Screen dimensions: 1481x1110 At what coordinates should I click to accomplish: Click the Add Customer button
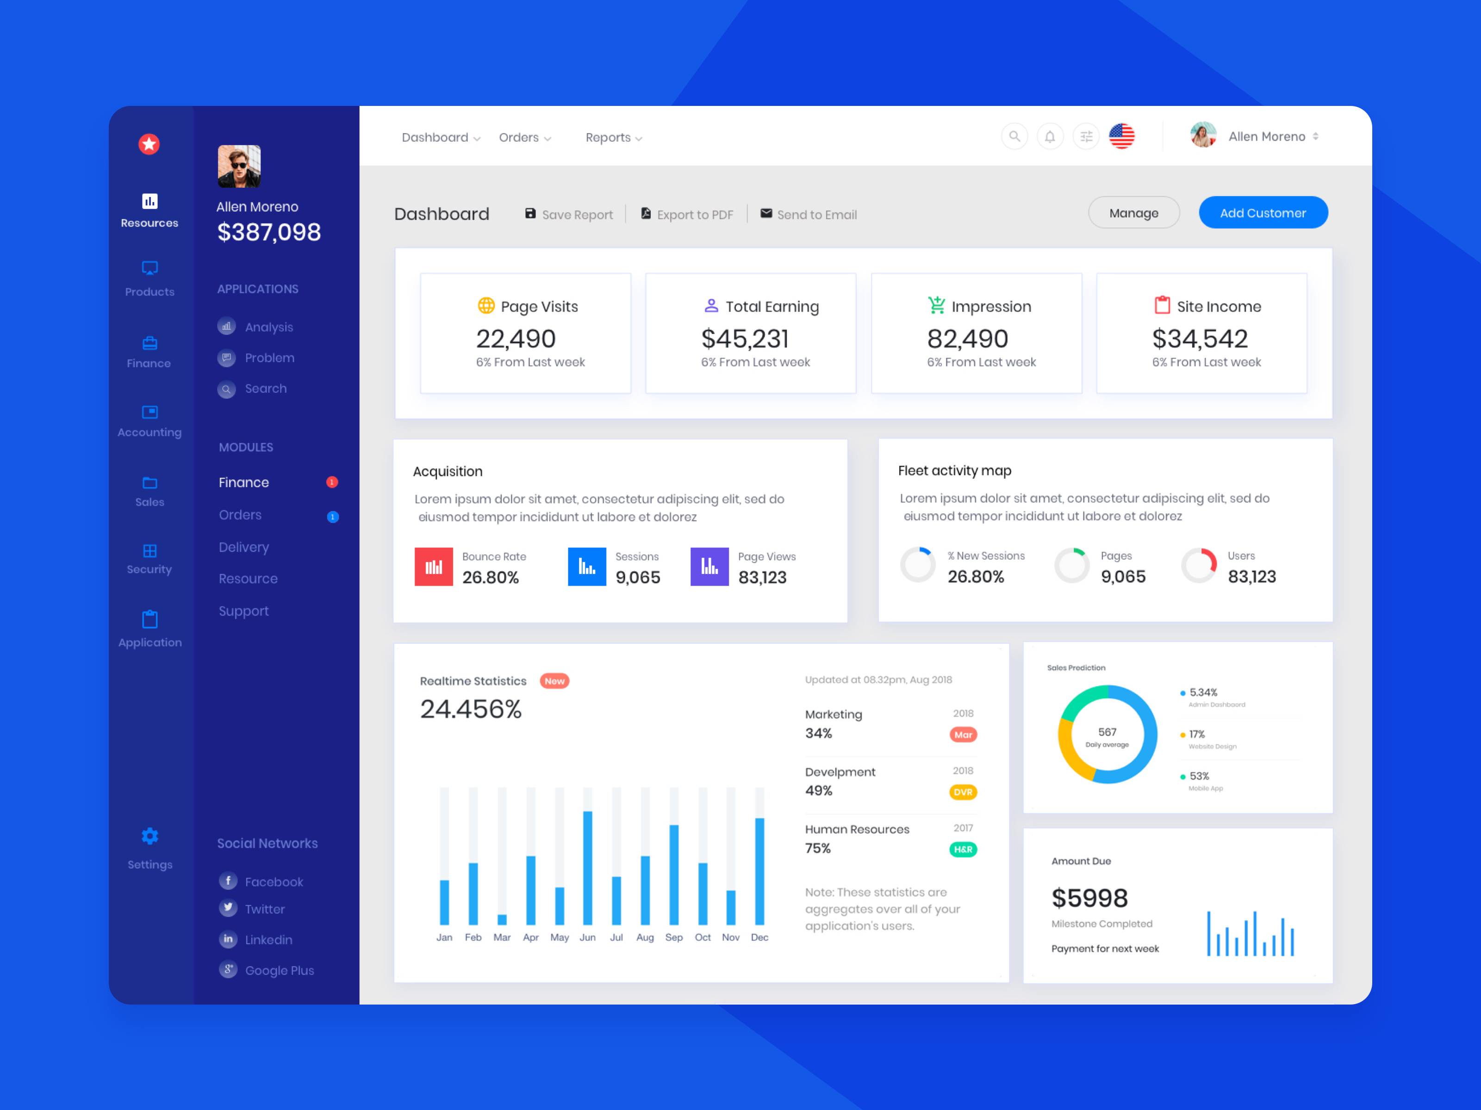click(x=1263, y=212)
